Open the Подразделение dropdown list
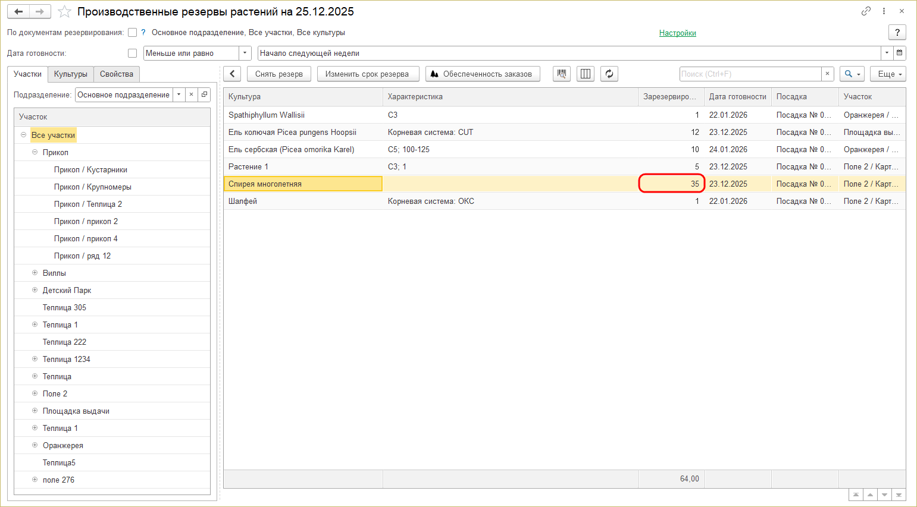This screenshot has height=507, width=917. coord(179,95)
